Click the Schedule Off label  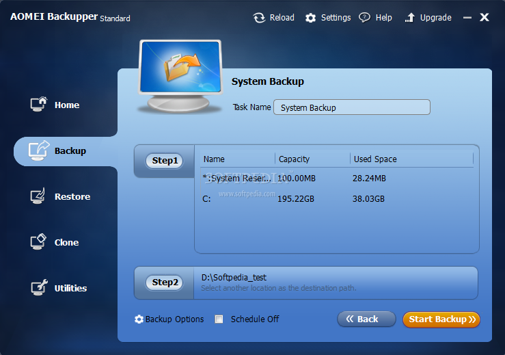[255, 319]
